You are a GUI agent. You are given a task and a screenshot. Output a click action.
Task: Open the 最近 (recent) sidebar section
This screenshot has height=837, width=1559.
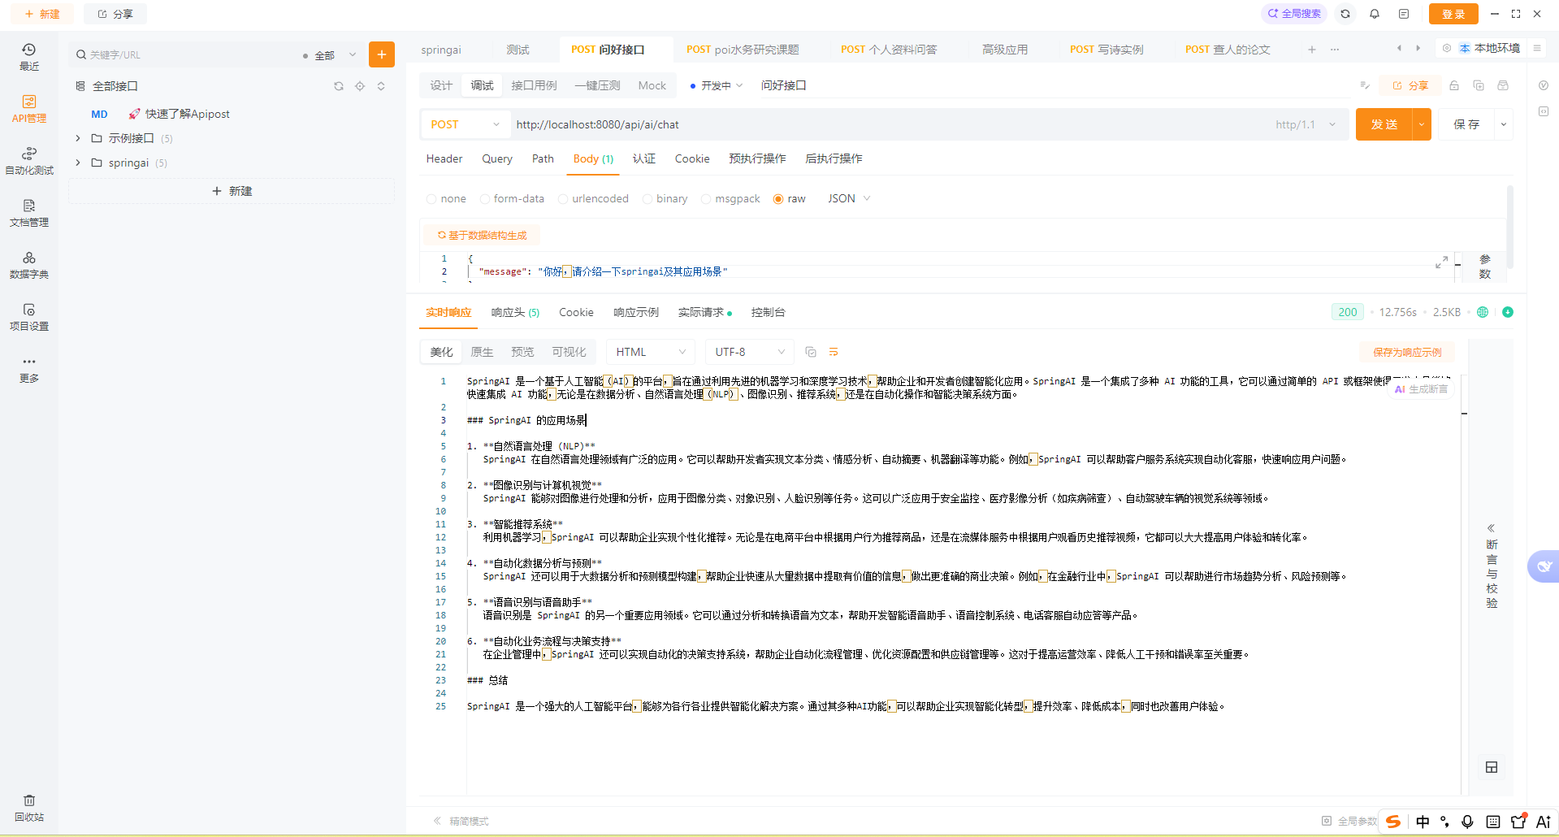(29, 57)
